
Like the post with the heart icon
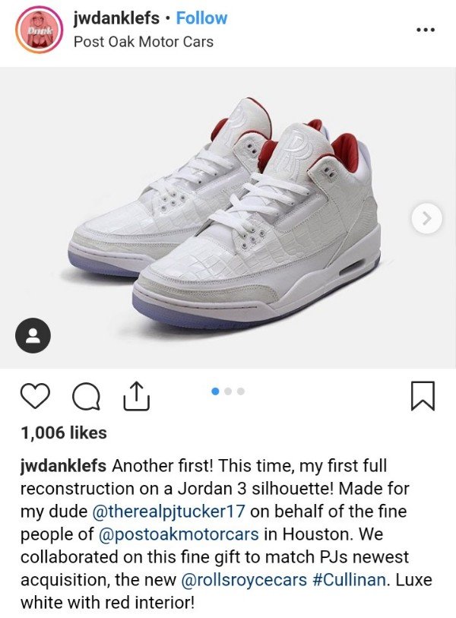pyautogui.click(x=35, y=396)
